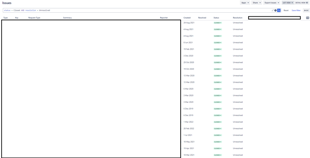Click Unresolved in the 19 Apr 2021 row
This screenshot has width=310, height=158.
pyautogui.click(x=238, y=148)
